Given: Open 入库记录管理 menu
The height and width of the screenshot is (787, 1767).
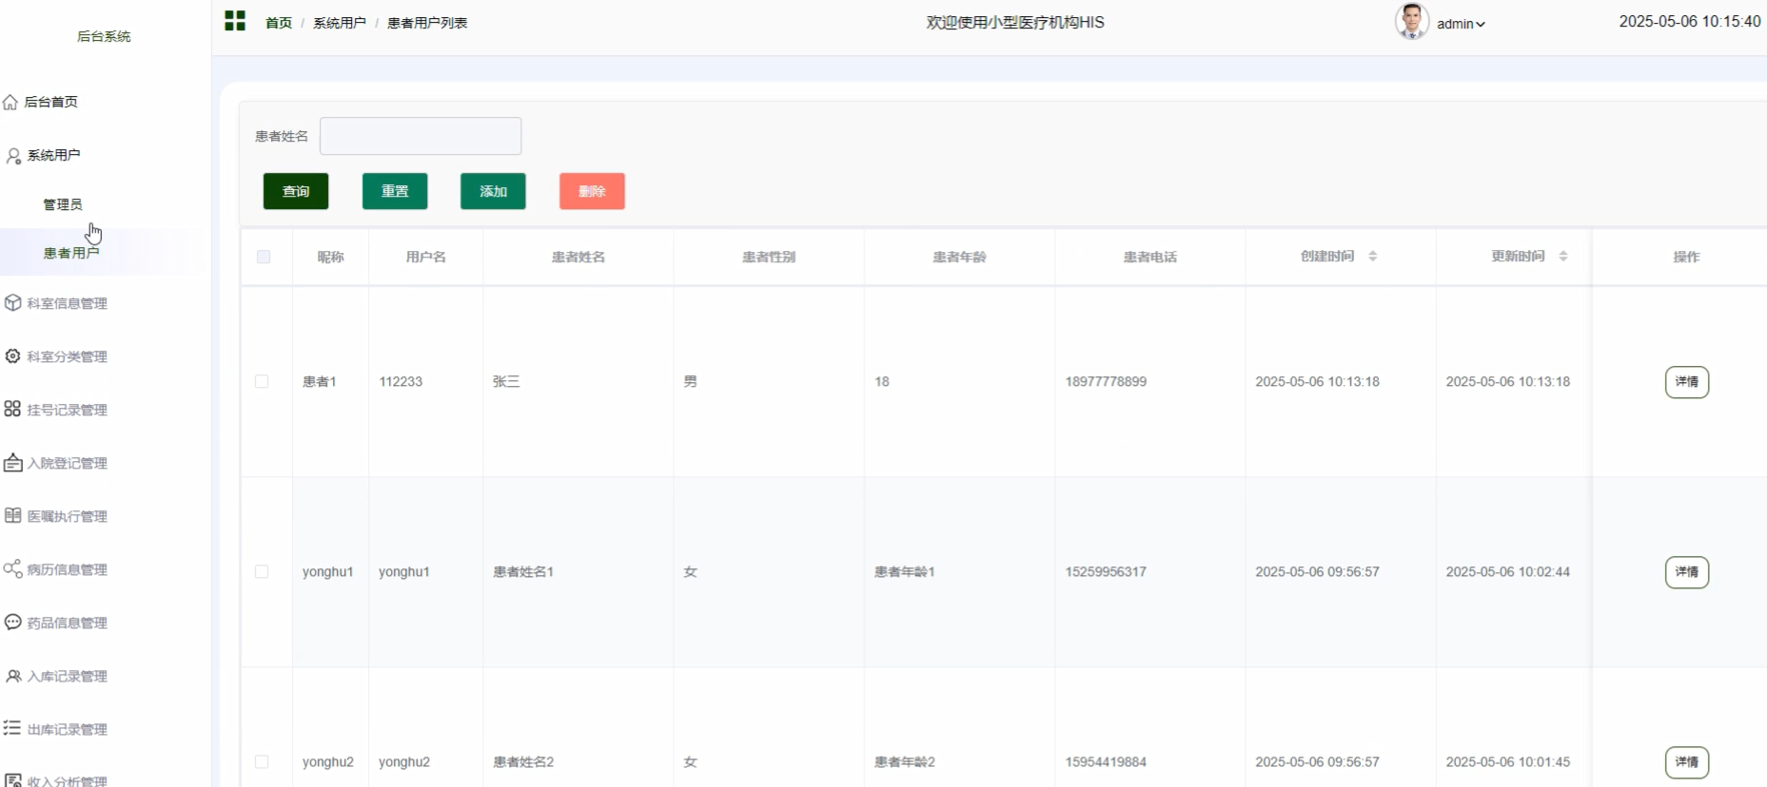Looking at the screenshot, I should click(67, 676).
